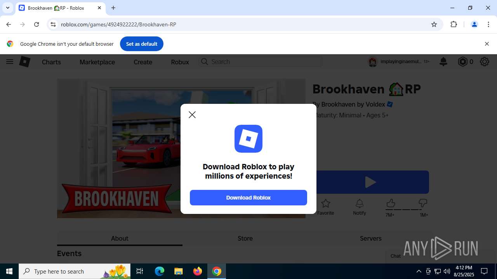Open the clock showing 4:12 PM

click(464, 271)
